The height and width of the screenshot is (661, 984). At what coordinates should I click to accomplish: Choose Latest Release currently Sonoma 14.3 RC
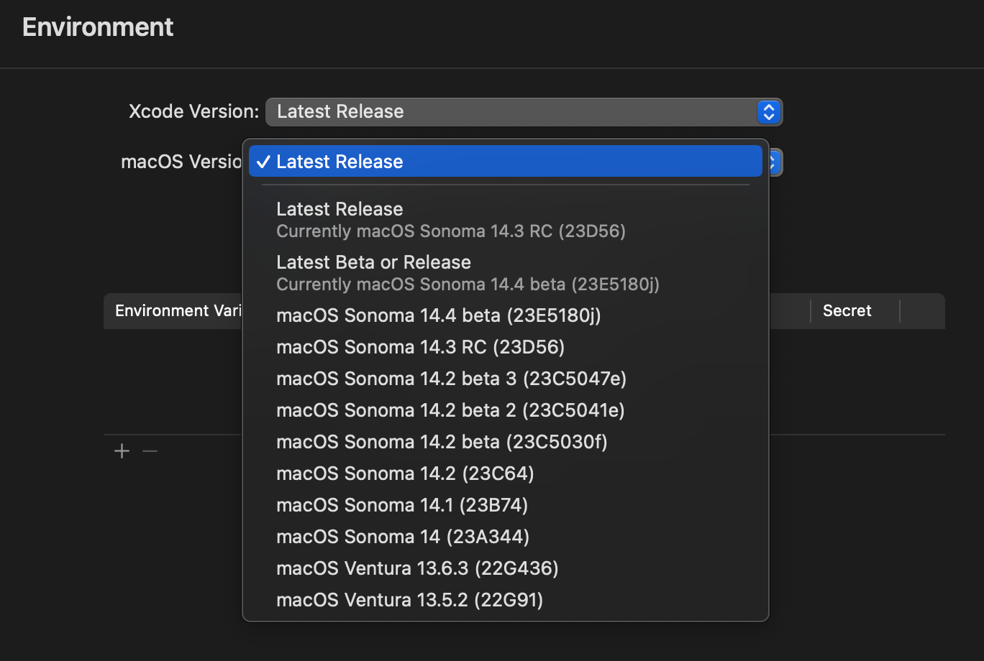pyautogui.click(x=506, y=220)
